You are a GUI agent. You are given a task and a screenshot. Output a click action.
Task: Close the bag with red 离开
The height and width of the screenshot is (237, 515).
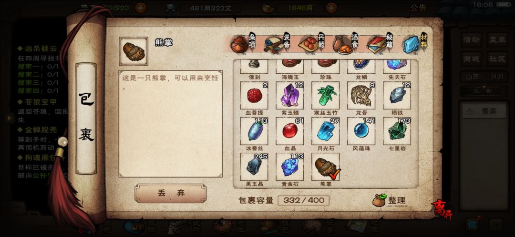pos(442,210)
